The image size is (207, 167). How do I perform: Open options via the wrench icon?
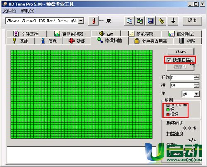point(161,21)
